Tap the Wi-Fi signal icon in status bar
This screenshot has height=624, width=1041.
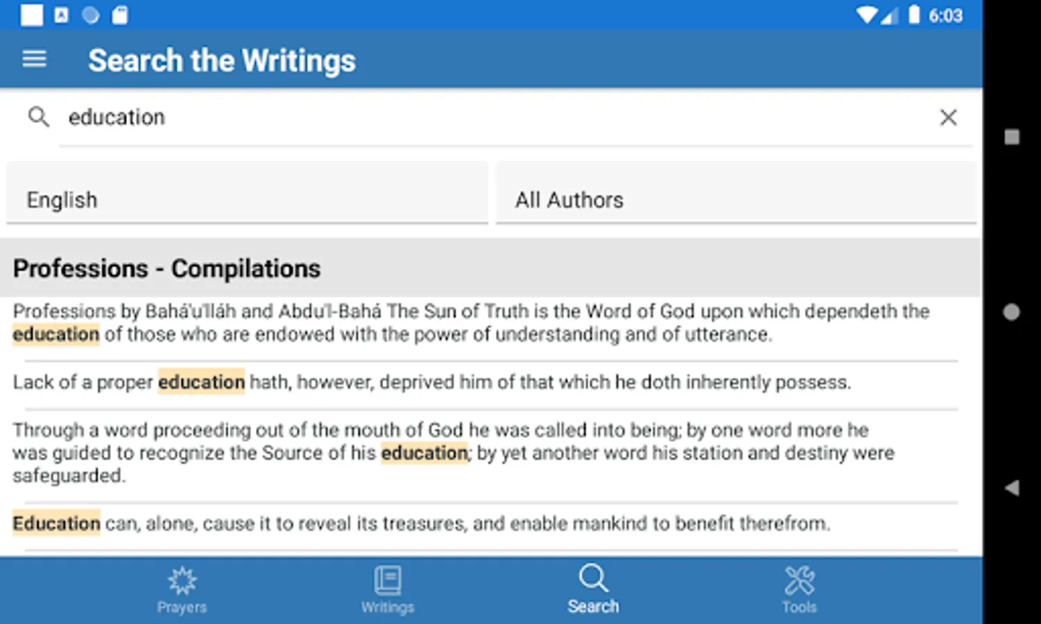867,15
